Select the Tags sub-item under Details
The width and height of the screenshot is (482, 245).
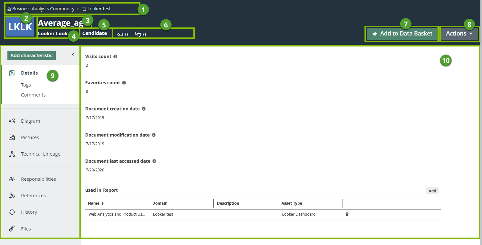pos(26,85)
